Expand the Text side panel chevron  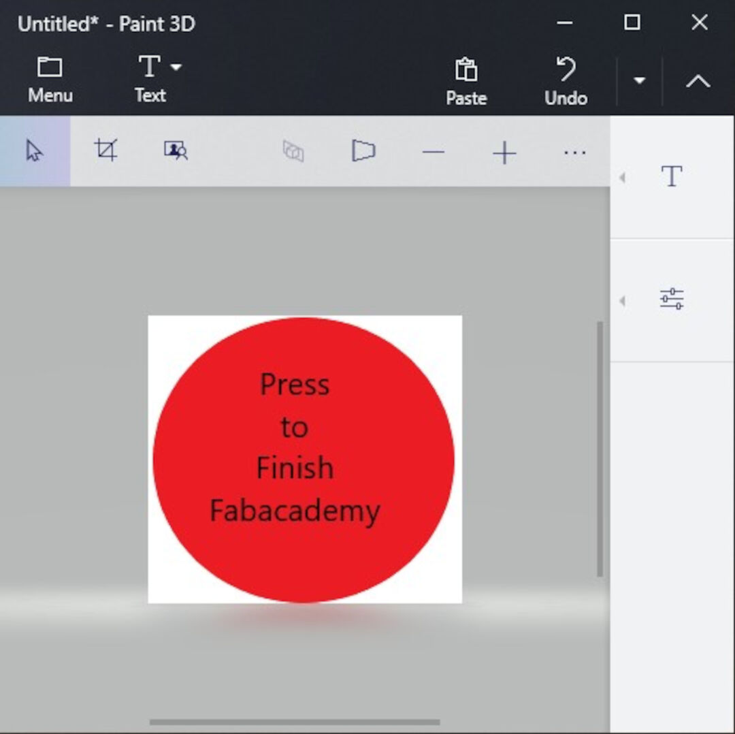[622, 176]
